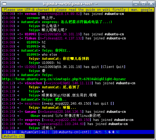Open the forum.ubuntu.org.cn viewtopic link
Viewport: 156px width, 140px height.
pyautogui.click(x=64, y=79)
